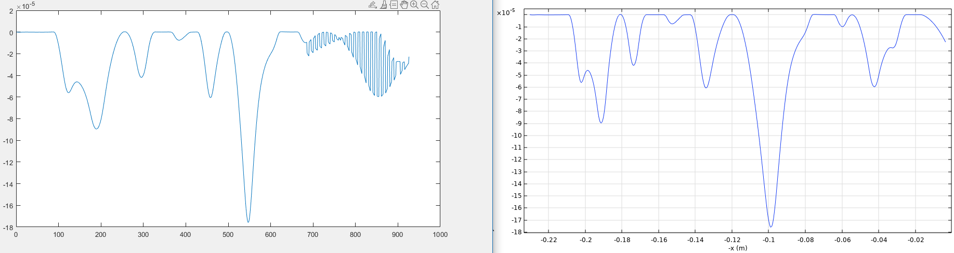
Task: Click the 100 x-axis tick label
Action: point(58,235)
